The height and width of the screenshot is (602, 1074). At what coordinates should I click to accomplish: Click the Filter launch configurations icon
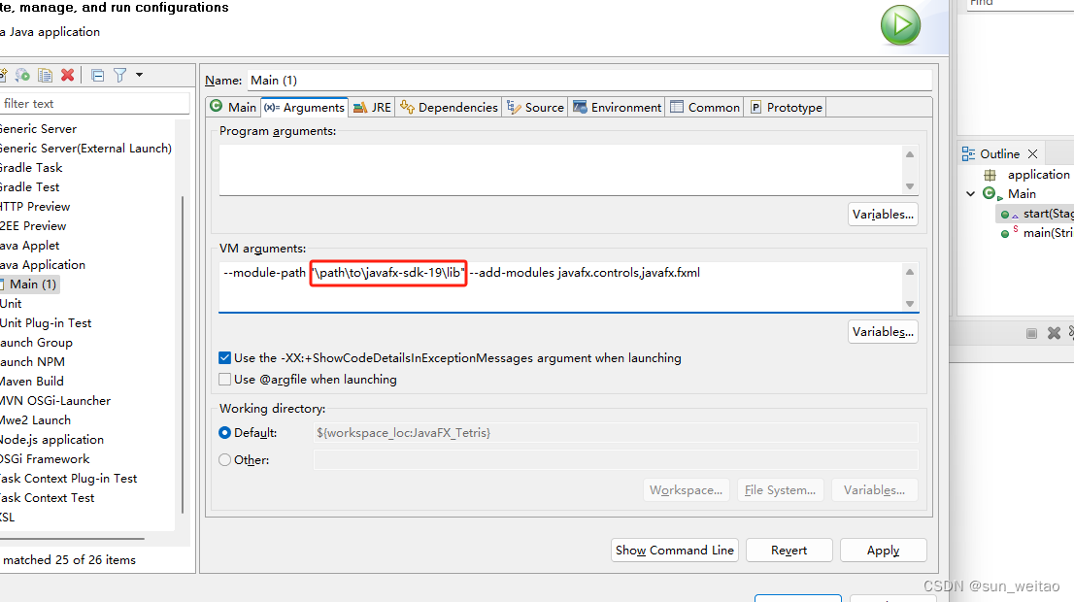point(119,75)
